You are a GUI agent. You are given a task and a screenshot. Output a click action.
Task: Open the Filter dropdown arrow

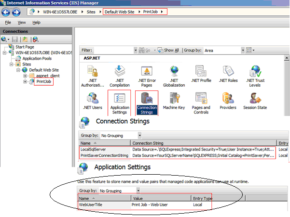(136, 50)
